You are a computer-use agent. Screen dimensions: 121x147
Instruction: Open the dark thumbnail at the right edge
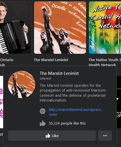pos(119,102)
